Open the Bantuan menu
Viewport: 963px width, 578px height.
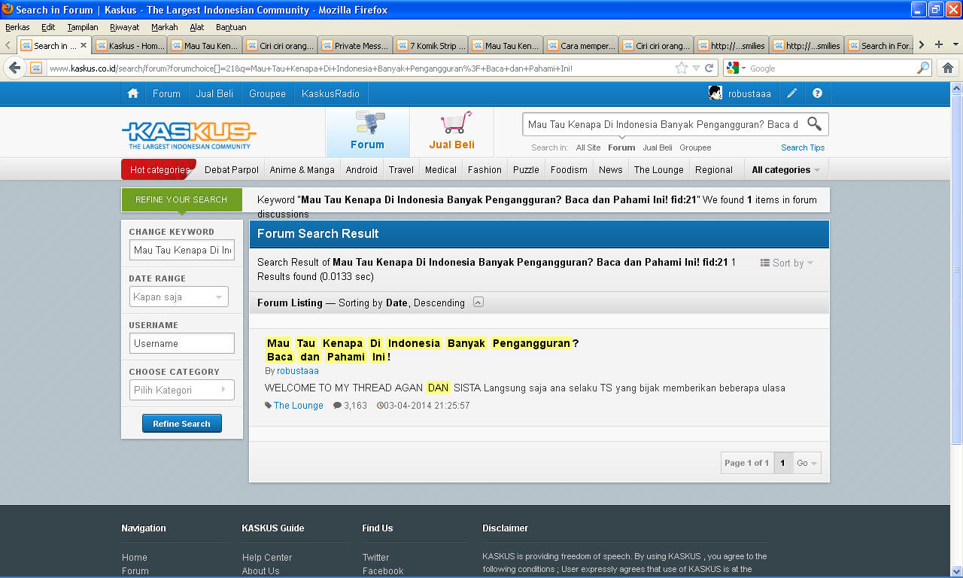click(x=231, y=27)
